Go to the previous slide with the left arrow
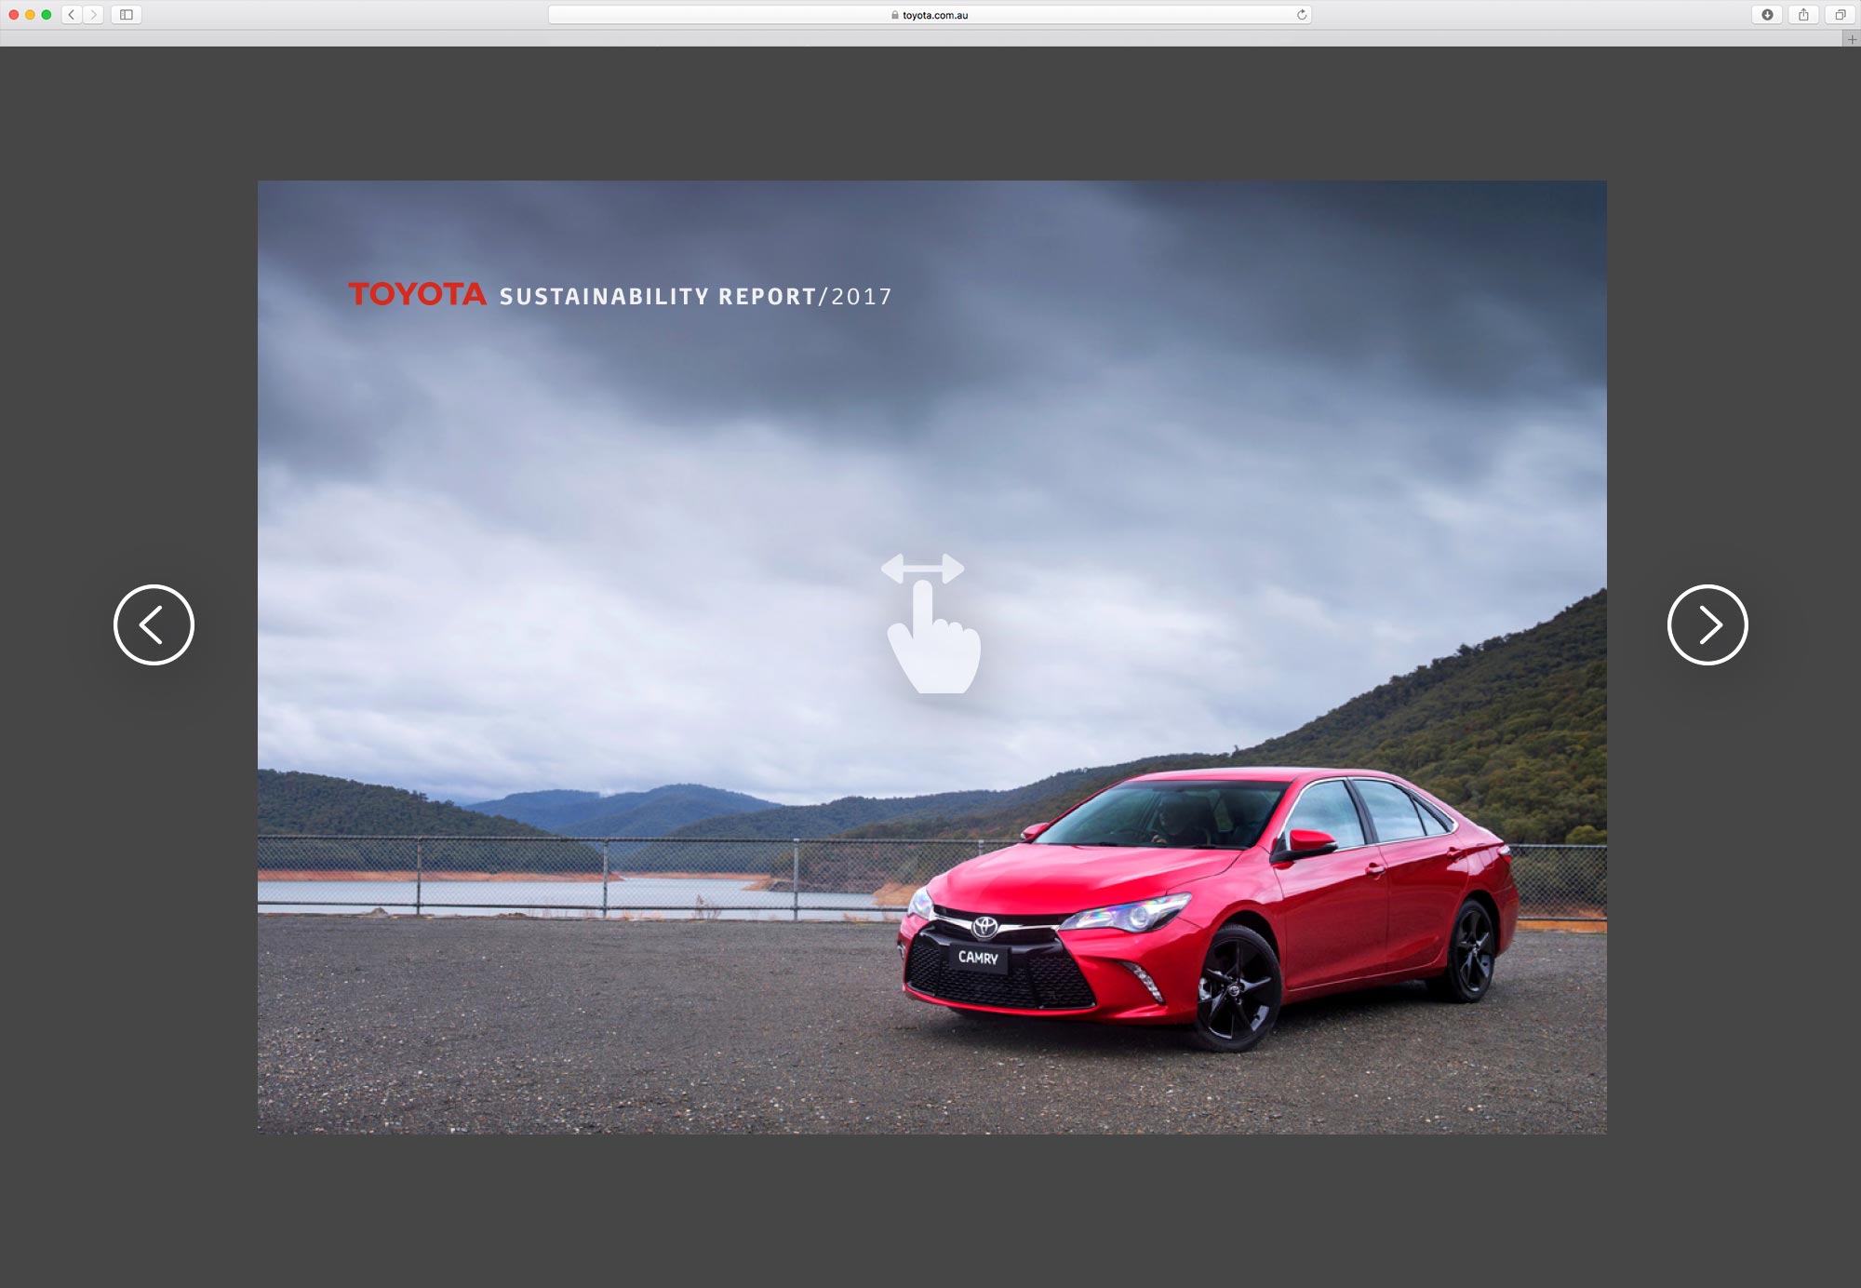Image resolution: width=1861 pixels, height=1288 pixels. tap(154, 624)
